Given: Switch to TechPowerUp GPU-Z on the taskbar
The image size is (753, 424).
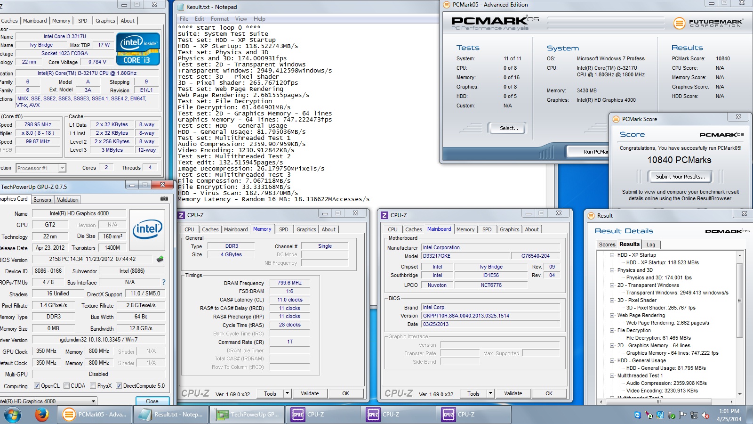Looking at the screenshot, I should pyautogui.click(x=248, y=415).
